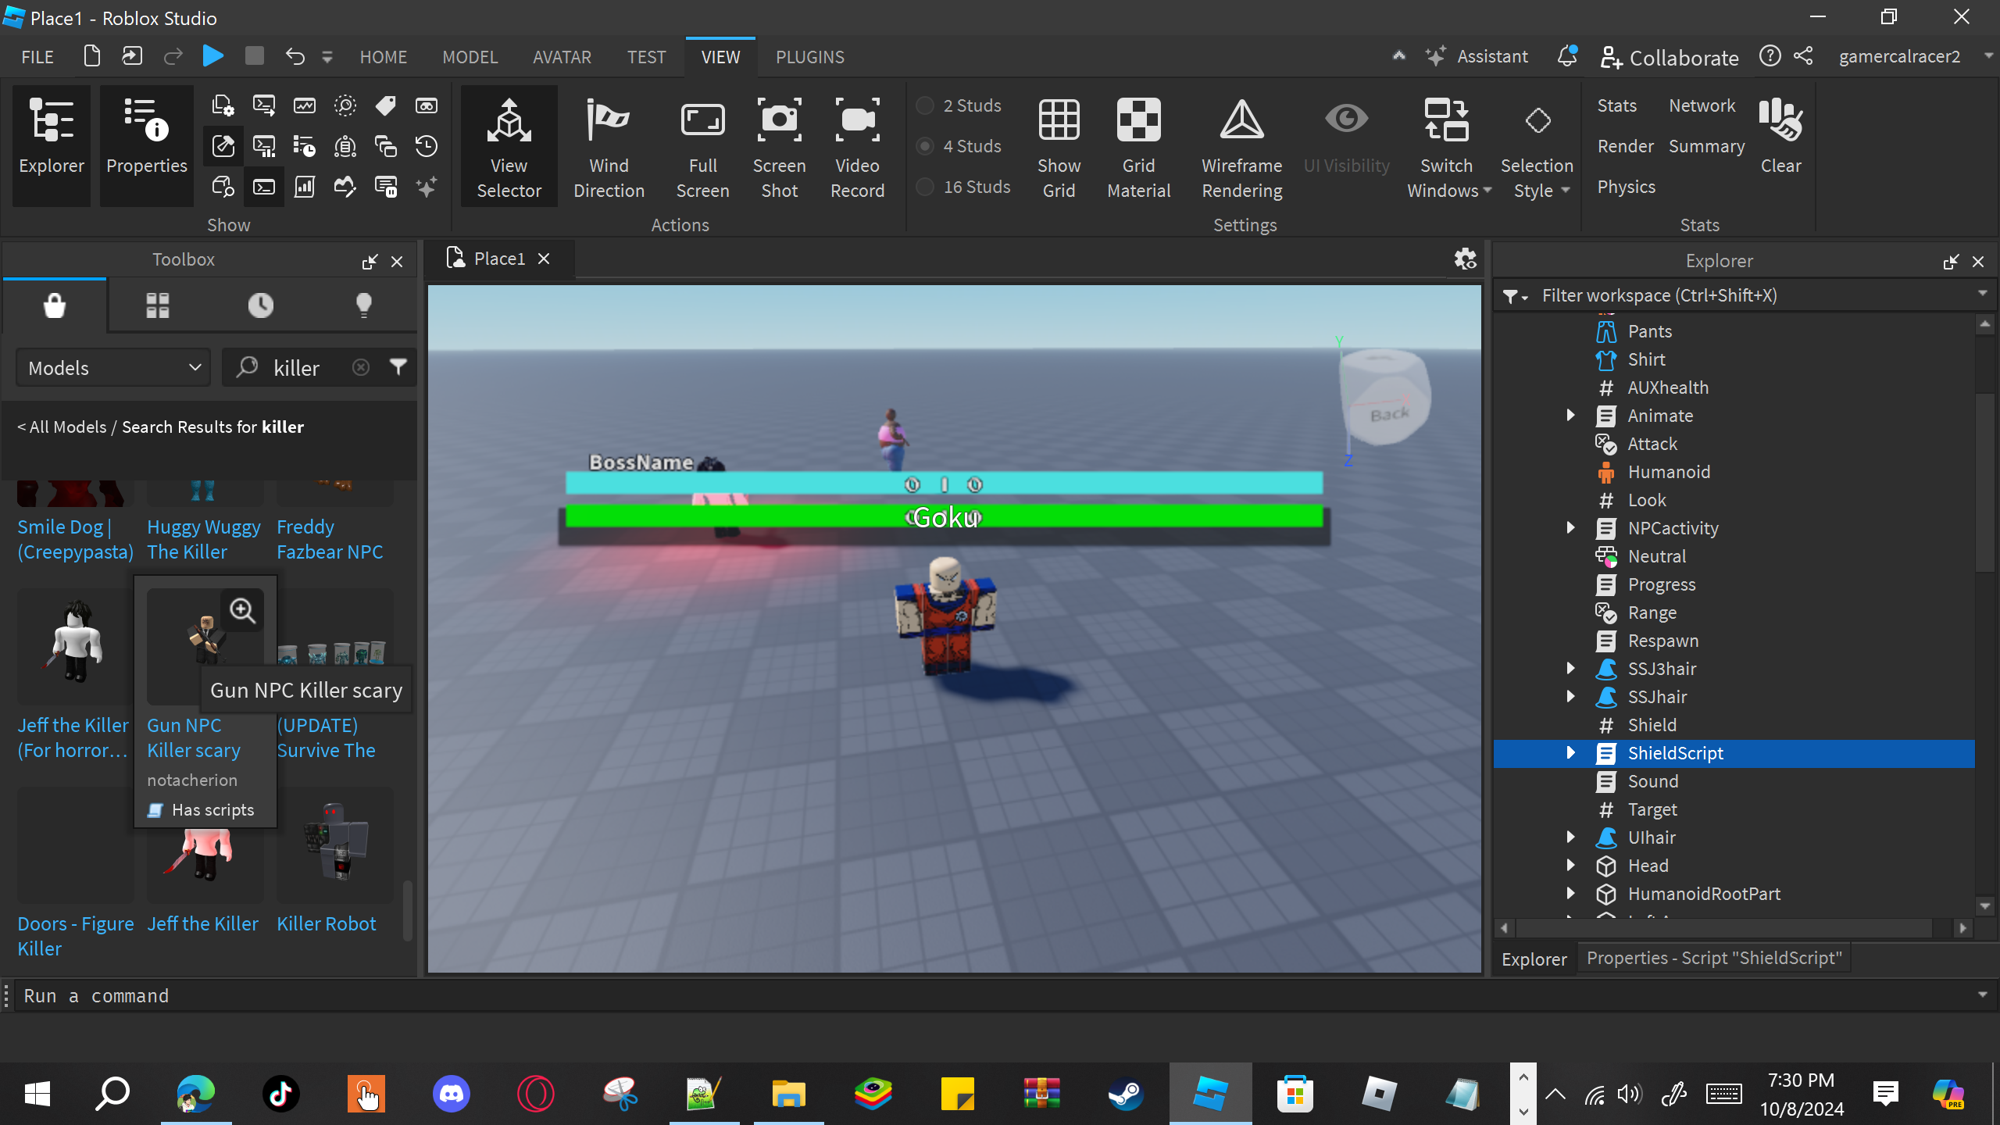This screenshot has width=2000, height=1125.
Task: Click the Wind Direction icon
Action: point(609,121)
